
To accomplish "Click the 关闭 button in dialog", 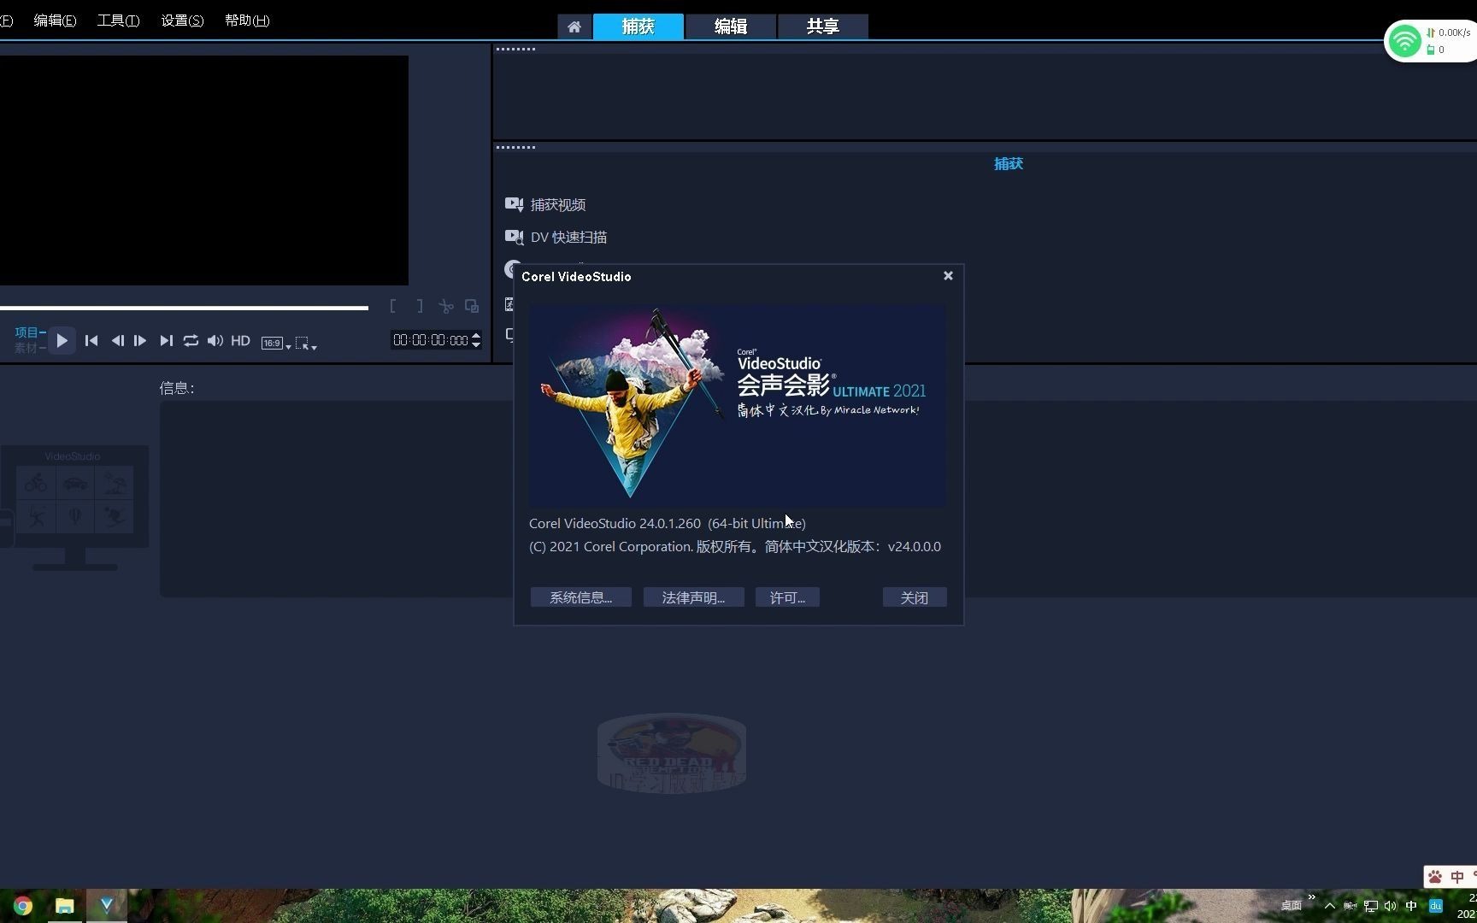I will [915, 597].
